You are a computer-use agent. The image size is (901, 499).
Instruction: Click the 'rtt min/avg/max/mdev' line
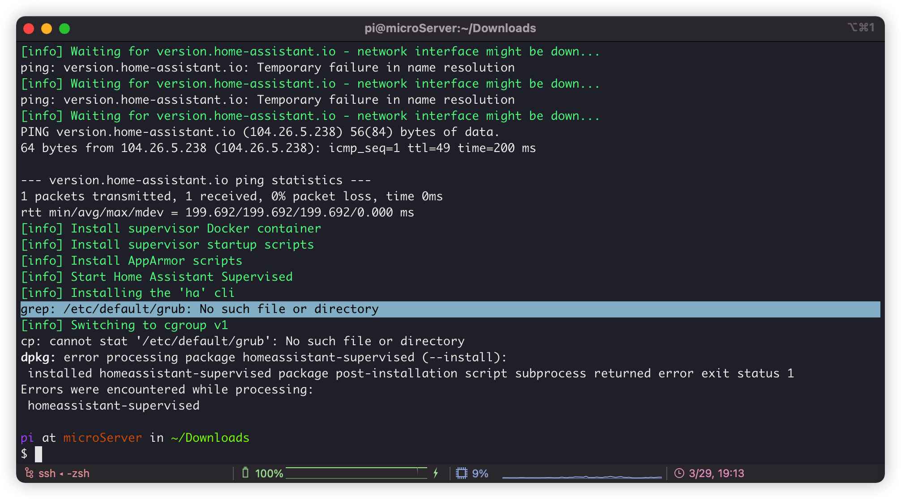coord(217,212)
